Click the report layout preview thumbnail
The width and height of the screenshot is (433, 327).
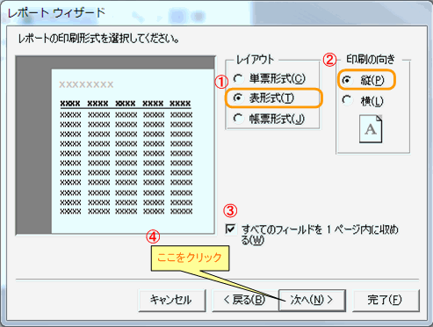click(x=115, y=145)
